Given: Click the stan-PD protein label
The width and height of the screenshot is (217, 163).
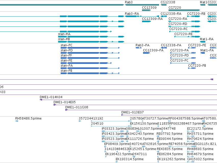Looking at the screenshot, I should coord(67,50).
